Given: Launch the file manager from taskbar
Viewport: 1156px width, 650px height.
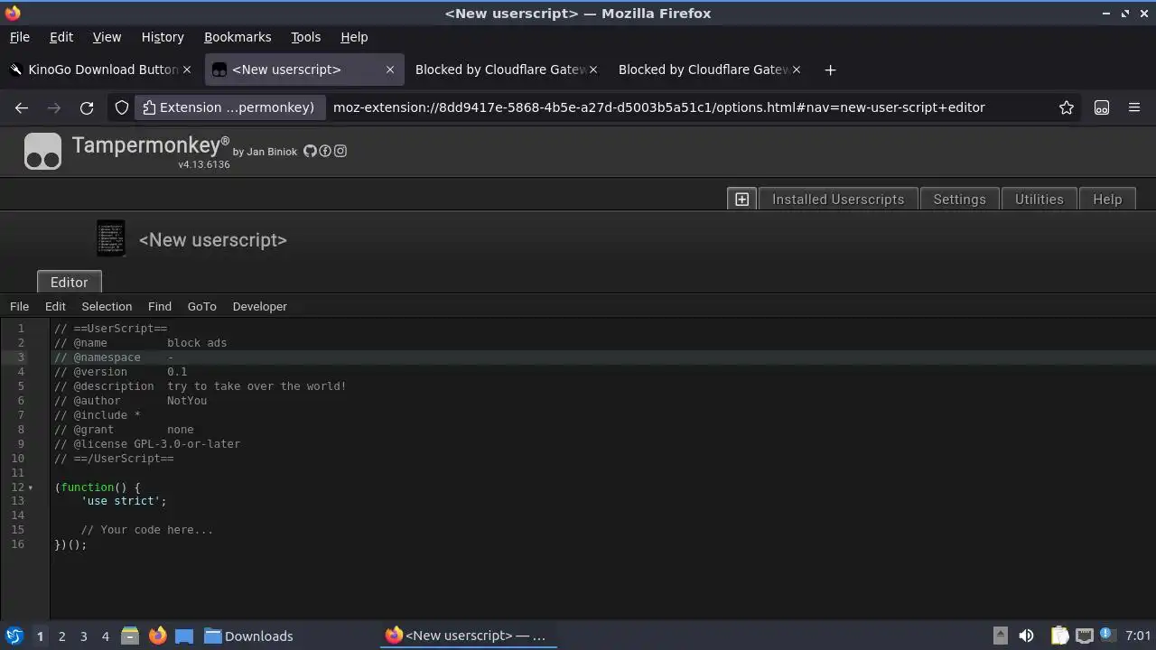Looking at the screenshot, I should [x=130, y=636].
